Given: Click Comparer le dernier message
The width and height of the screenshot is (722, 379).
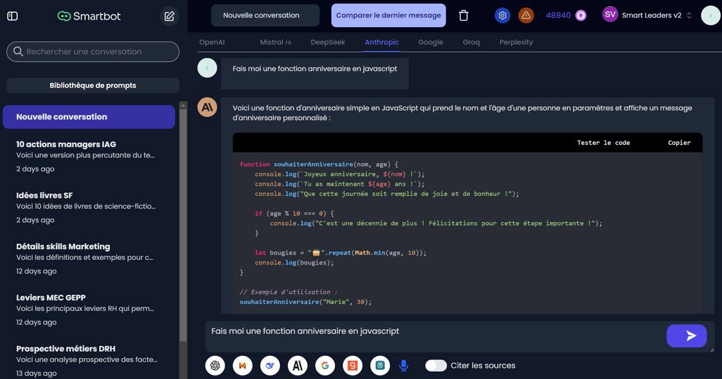Looking at the screenshot, I should 388,15.
